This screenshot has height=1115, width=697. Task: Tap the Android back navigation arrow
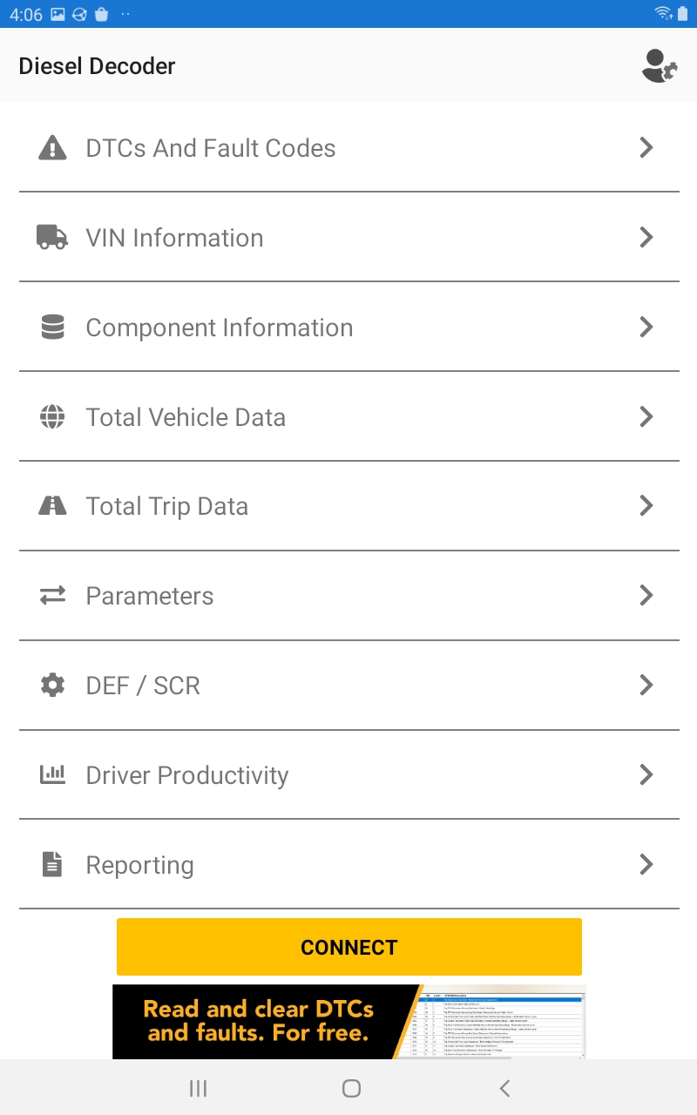[x=504, y=1088]
